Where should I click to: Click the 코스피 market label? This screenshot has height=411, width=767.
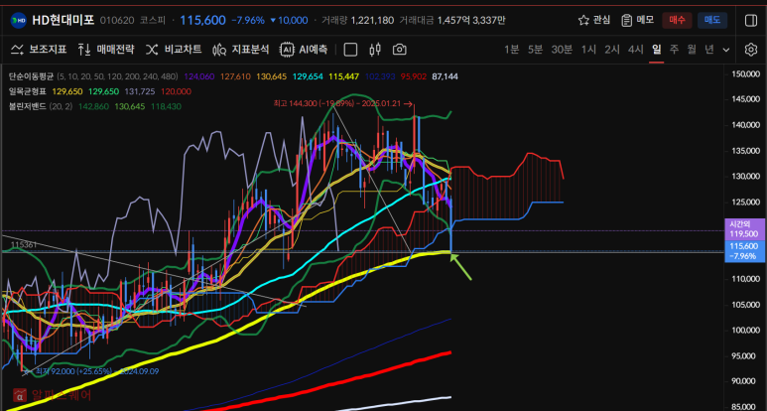153,20
